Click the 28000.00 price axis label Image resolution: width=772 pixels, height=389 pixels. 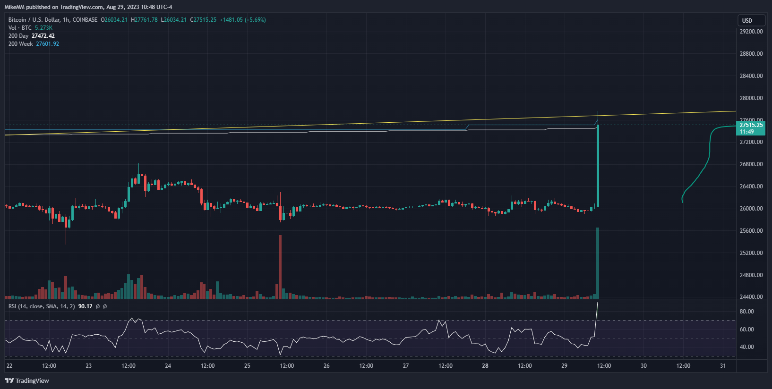click(x=751, y=98)
